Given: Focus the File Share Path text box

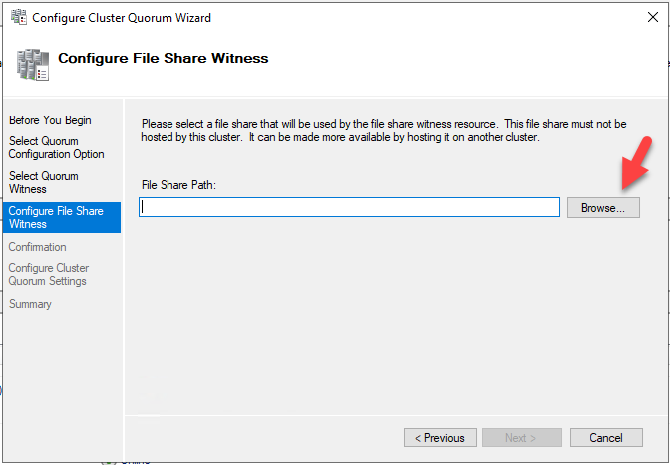Looking at the screenshot, I should click(349, 207).
